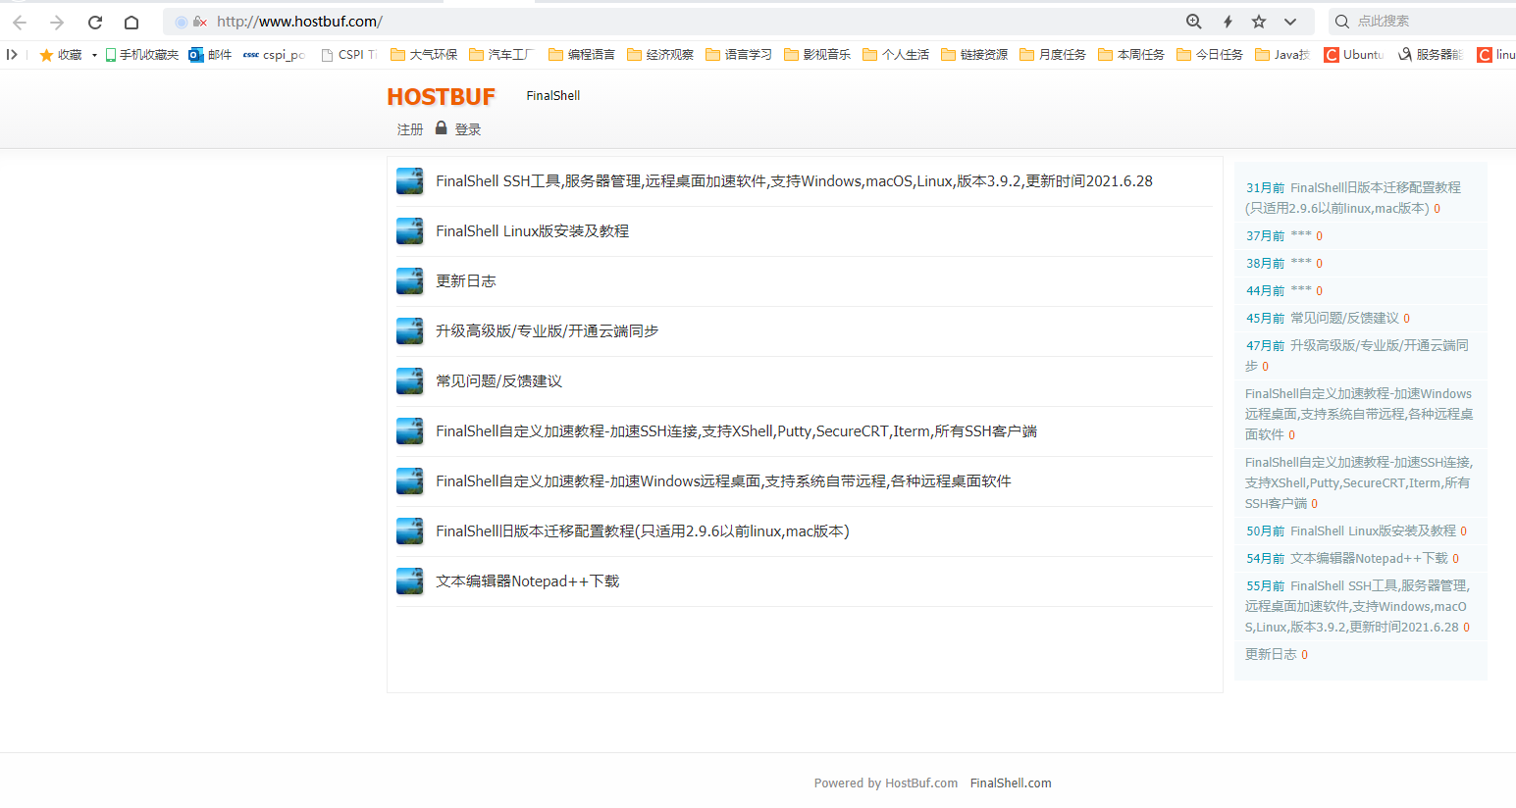The width and height of the screenshot is (1516, 808).
Task: Select the FinalShell navigation menu item
Action: [x=552, y=95]
